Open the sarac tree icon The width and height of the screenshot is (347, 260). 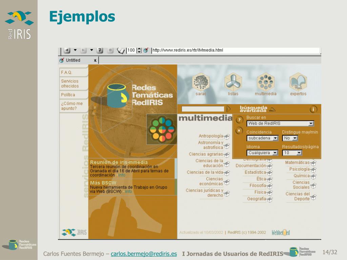click(x=201, y=82)
